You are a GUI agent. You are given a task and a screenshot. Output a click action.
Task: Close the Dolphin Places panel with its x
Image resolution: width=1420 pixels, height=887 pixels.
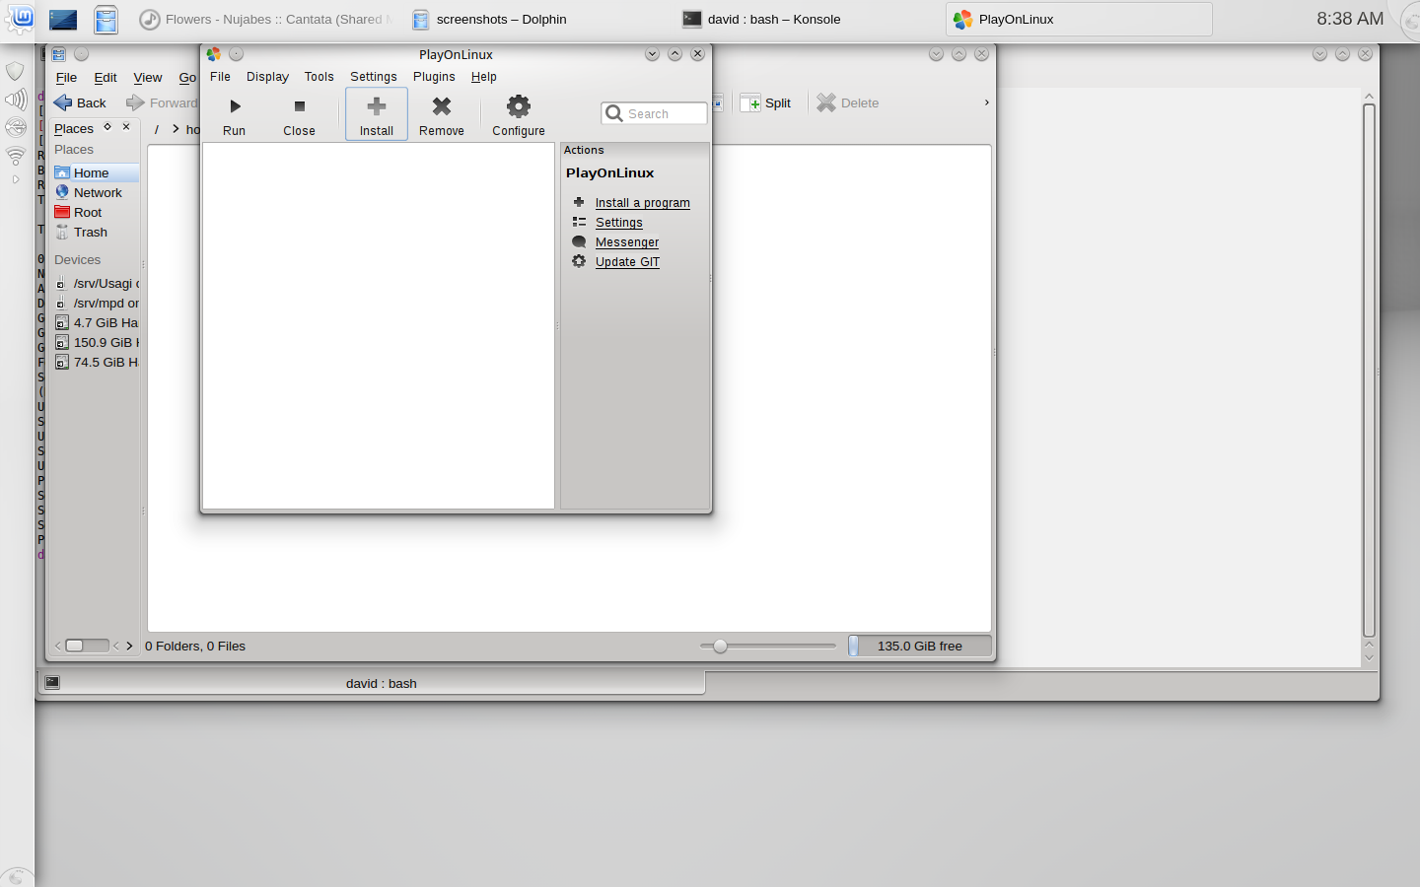click(126, 127)
